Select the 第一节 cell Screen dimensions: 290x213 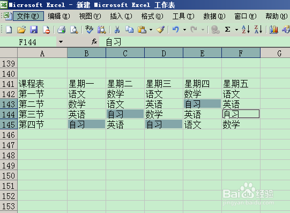coord(42,94)
